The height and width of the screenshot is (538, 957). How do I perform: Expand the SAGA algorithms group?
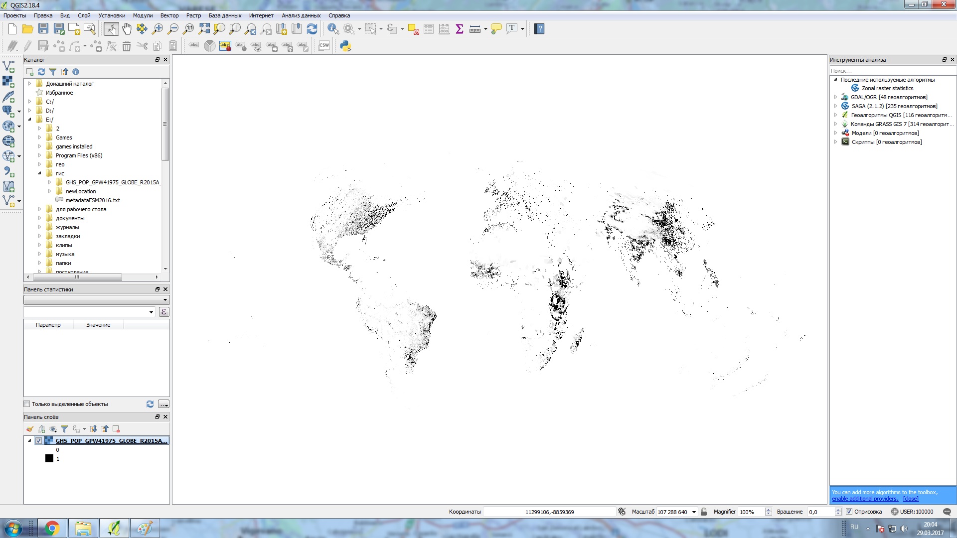[836, 106]
